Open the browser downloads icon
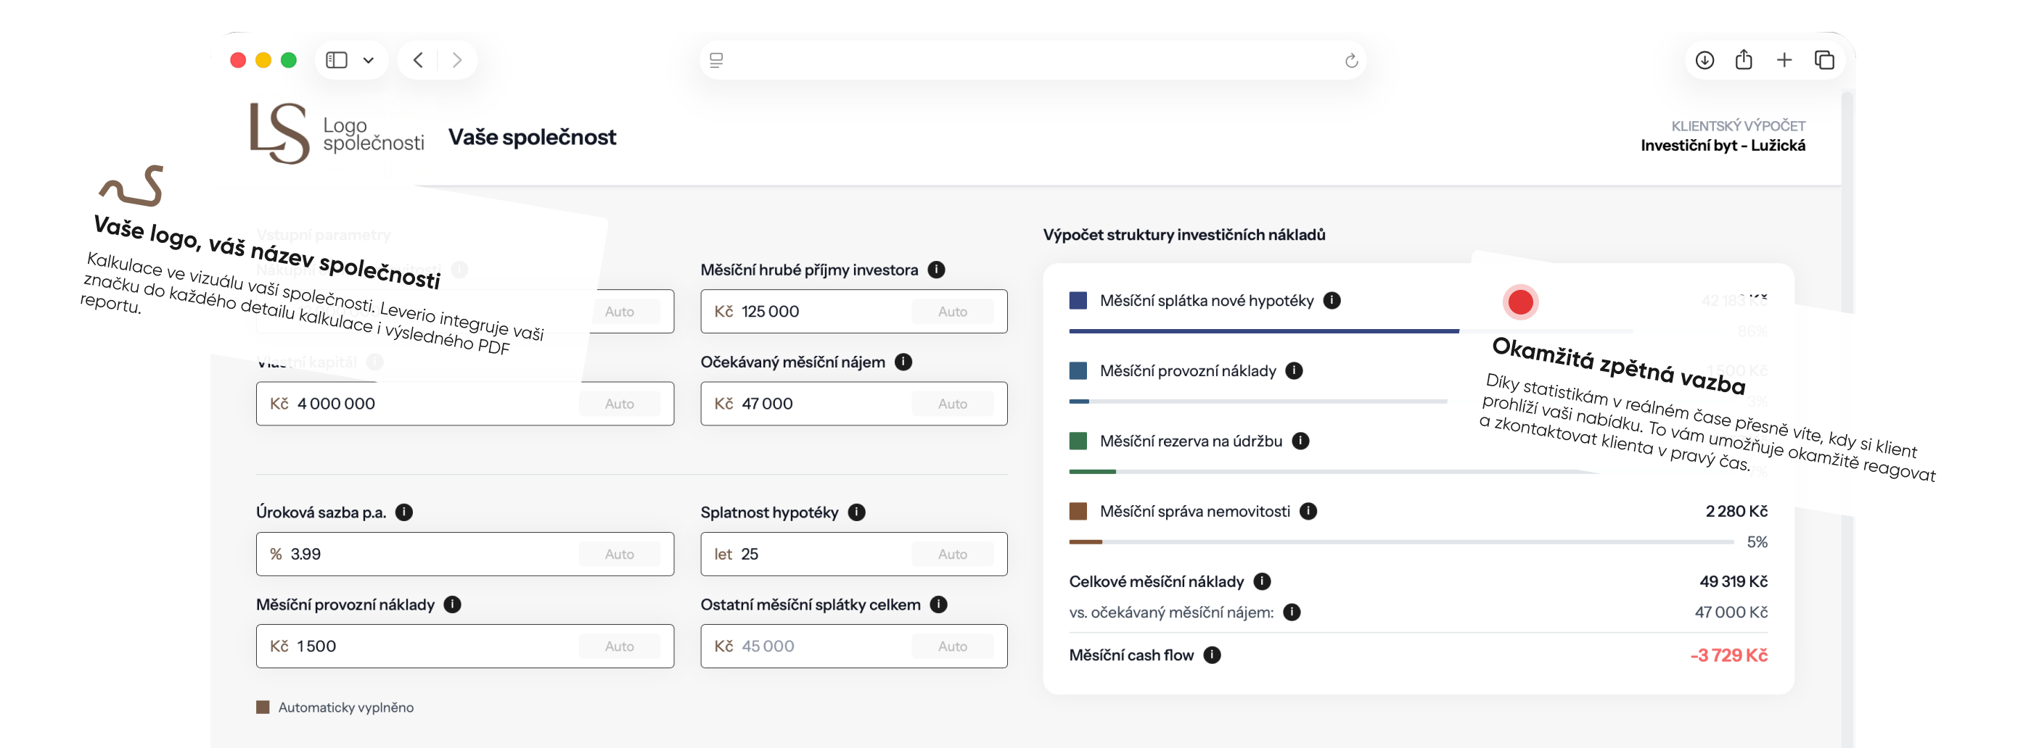Image resolution: width=2039 pixels, height=748 pixels. (1704, 60)
